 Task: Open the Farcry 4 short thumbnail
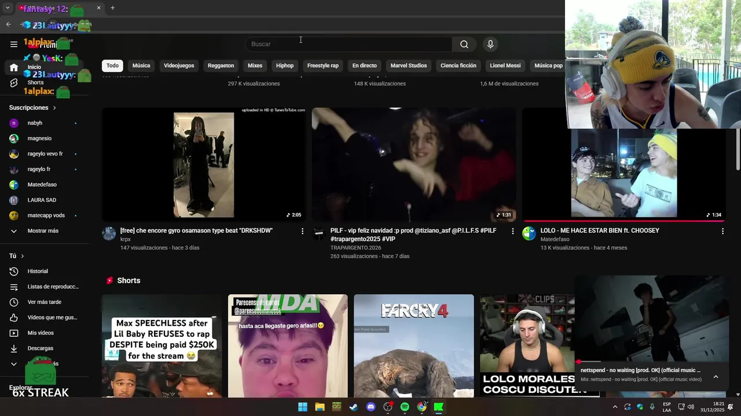pyautogui.click(x=414, y=346)
